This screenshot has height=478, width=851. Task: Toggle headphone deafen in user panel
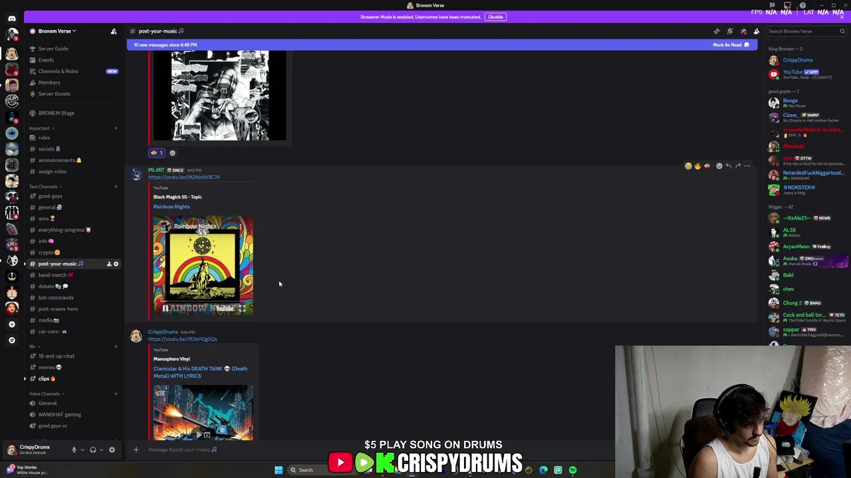click(x=93, y=449)
